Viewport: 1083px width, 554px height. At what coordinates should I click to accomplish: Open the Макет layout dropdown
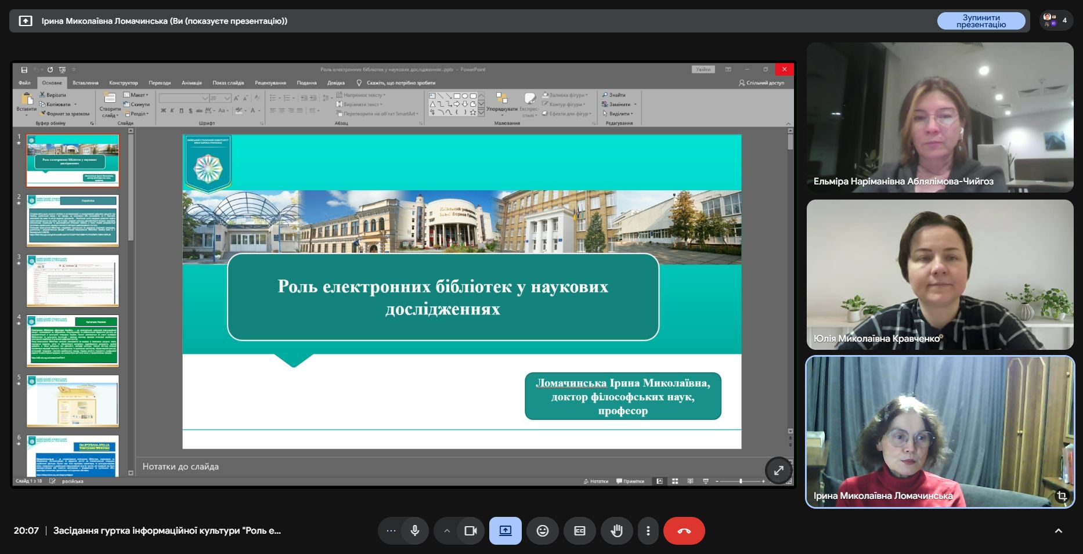pyautogui.click(x=137, y=95)
